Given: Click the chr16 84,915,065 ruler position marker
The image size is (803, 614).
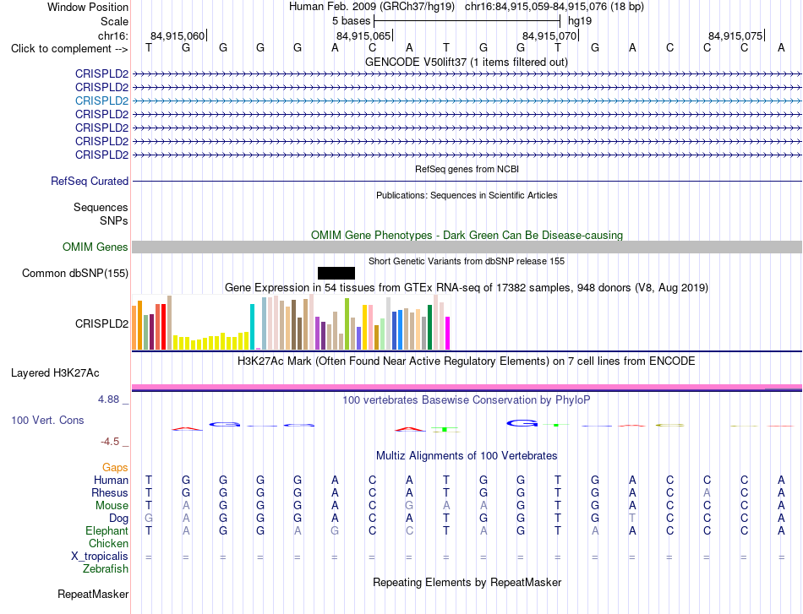Looking at the screenshot, I should point(363,35).
